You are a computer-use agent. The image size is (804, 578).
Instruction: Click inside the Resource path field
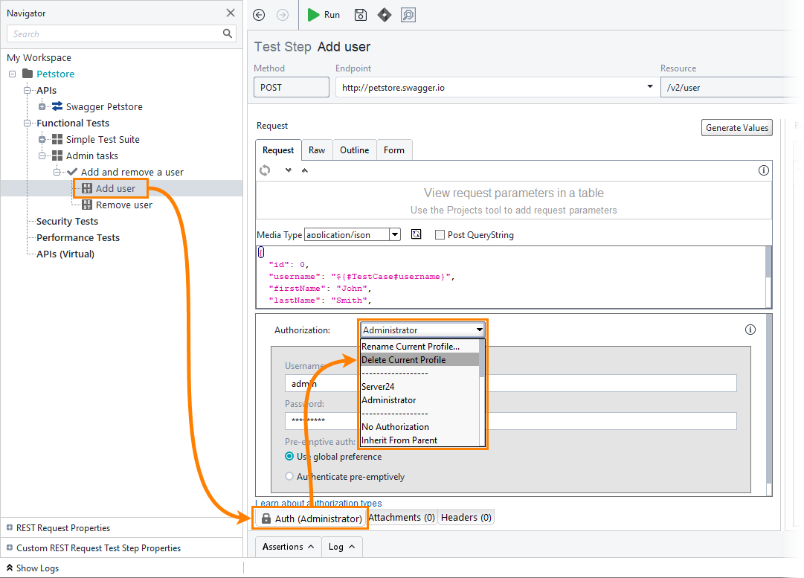pos(729,88)
